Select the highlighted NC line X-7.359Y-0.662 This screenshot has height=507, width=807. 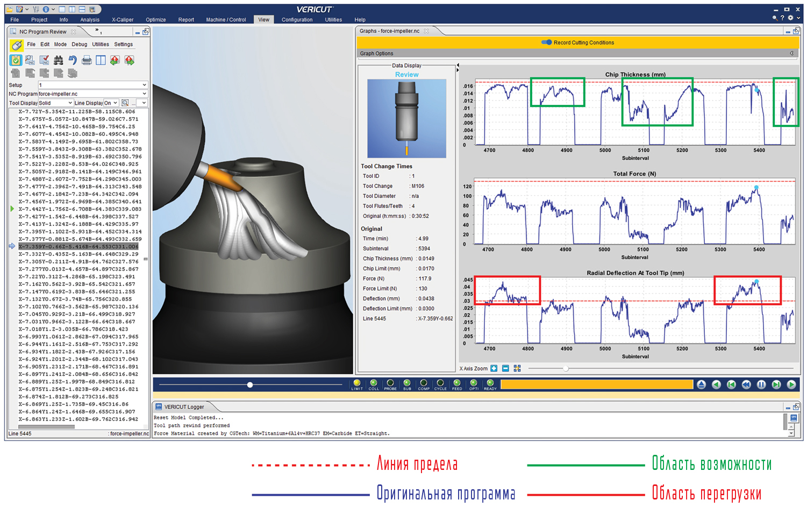(78, 246)
